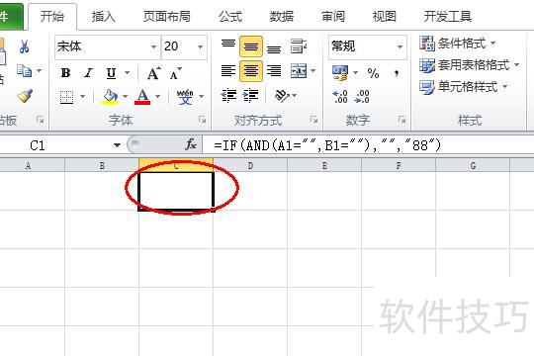This screenshot has height=356, width=534.
Task: Align text right
Action: tap(274, 71)
